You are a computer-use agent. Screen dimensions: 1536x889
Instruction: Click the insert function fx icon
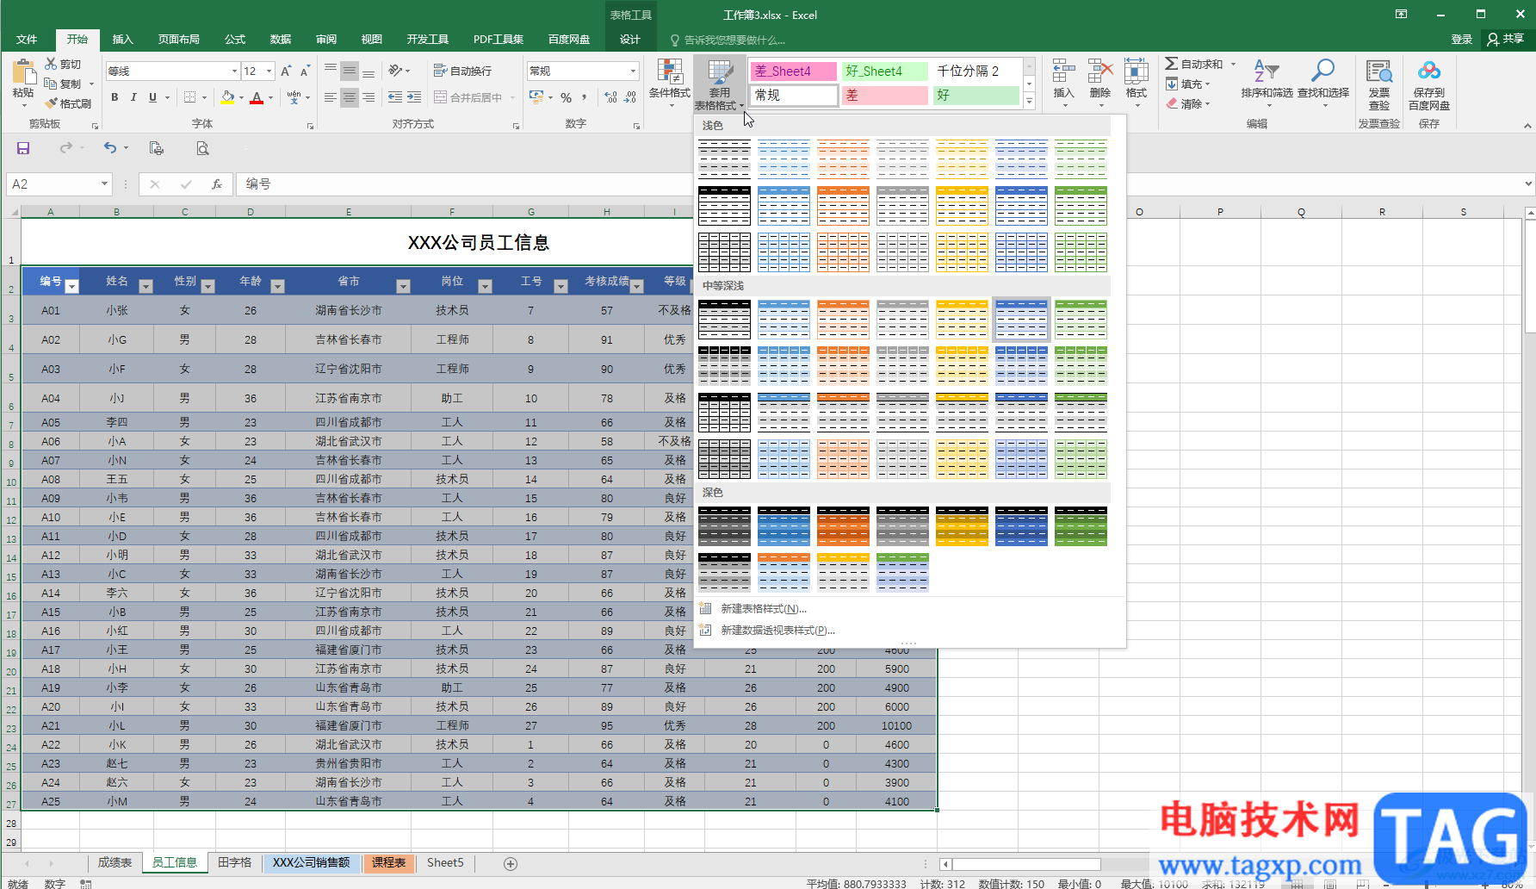pyautogui.click(x=217, y=184)
